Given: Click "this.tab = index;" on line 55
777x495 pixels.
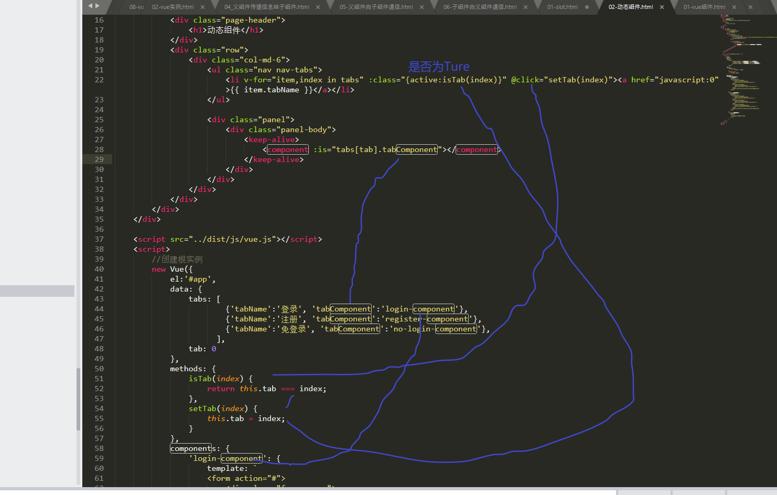Looking at the screenshot, I should point(246,418).
